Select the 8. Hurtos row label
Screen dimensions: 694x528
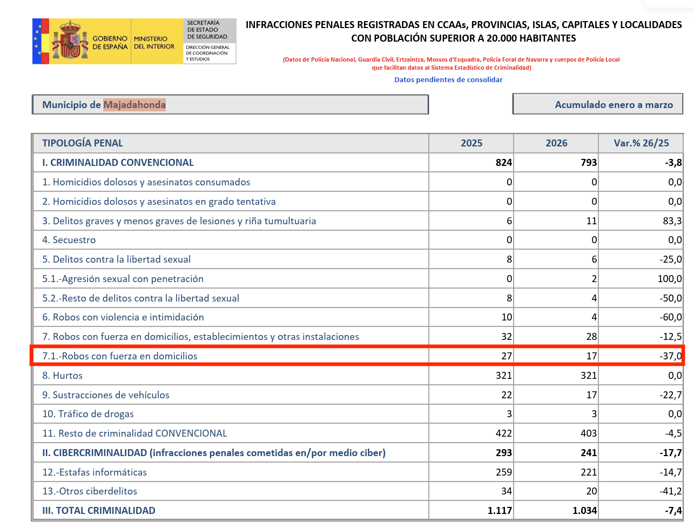[63, 376]
